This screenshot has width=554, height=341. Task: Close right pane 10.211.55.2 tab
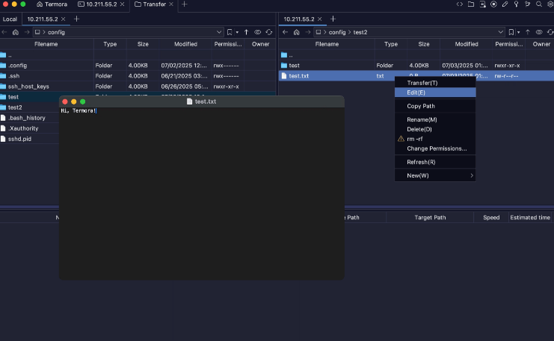pyautogui.click(x=320, y=19)
